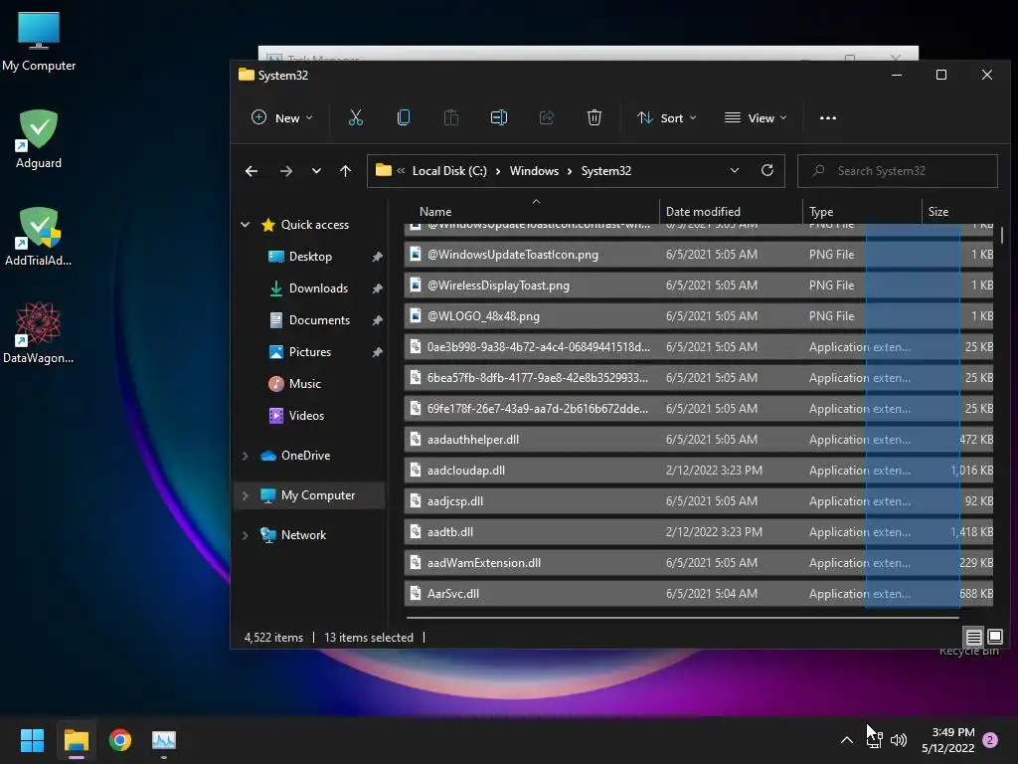Switch to Task Manager in taskbar
This screenshot has height=764, width=1018.
[x=164, y=740]
